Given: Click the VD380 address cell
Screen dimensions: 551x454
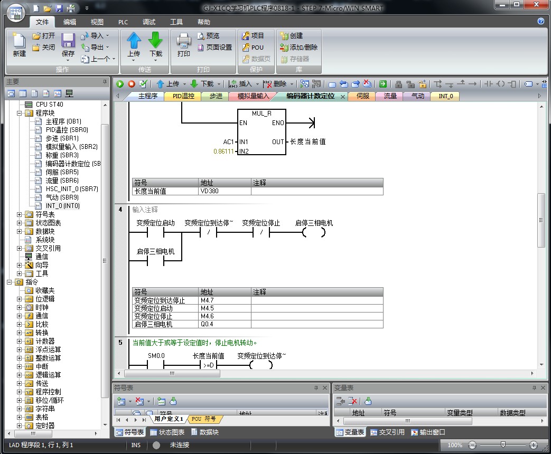Looking at the screenshot, I should point(225,191).
